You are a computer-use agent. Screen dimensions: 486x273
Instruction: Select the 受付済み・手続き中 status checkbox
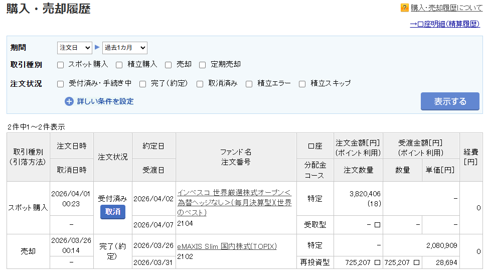pos(61,84)
